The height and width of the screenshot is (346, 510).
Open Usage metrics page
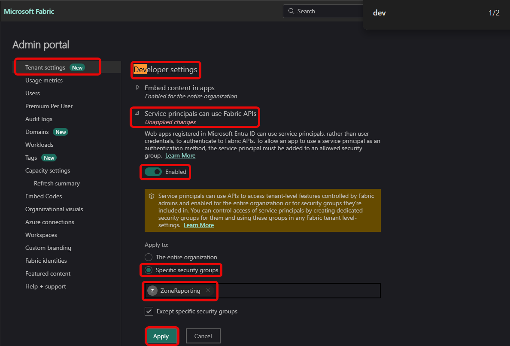44,80
